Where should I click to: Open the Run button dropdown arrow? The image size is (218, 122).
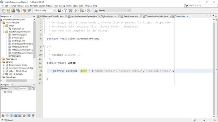[x=79, y=11]
